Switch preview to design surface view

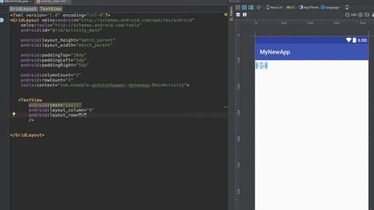tap(238, 8)
